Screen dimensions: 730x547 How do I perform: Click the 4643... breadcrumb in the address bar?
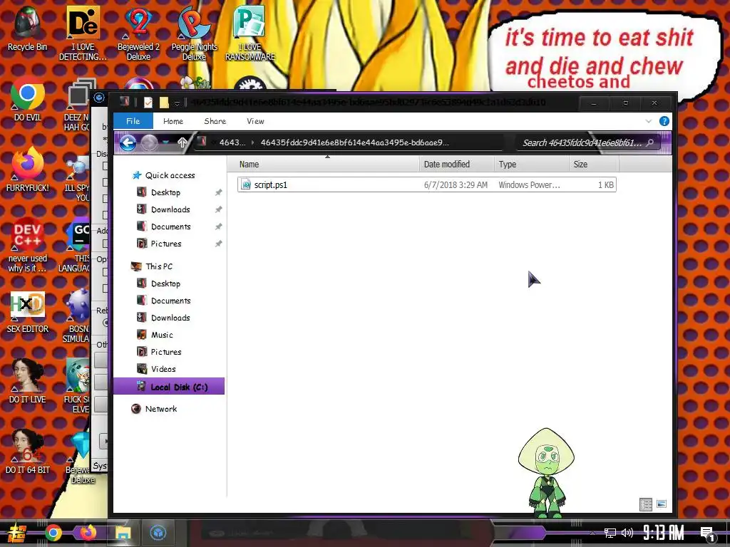(232, 142)
